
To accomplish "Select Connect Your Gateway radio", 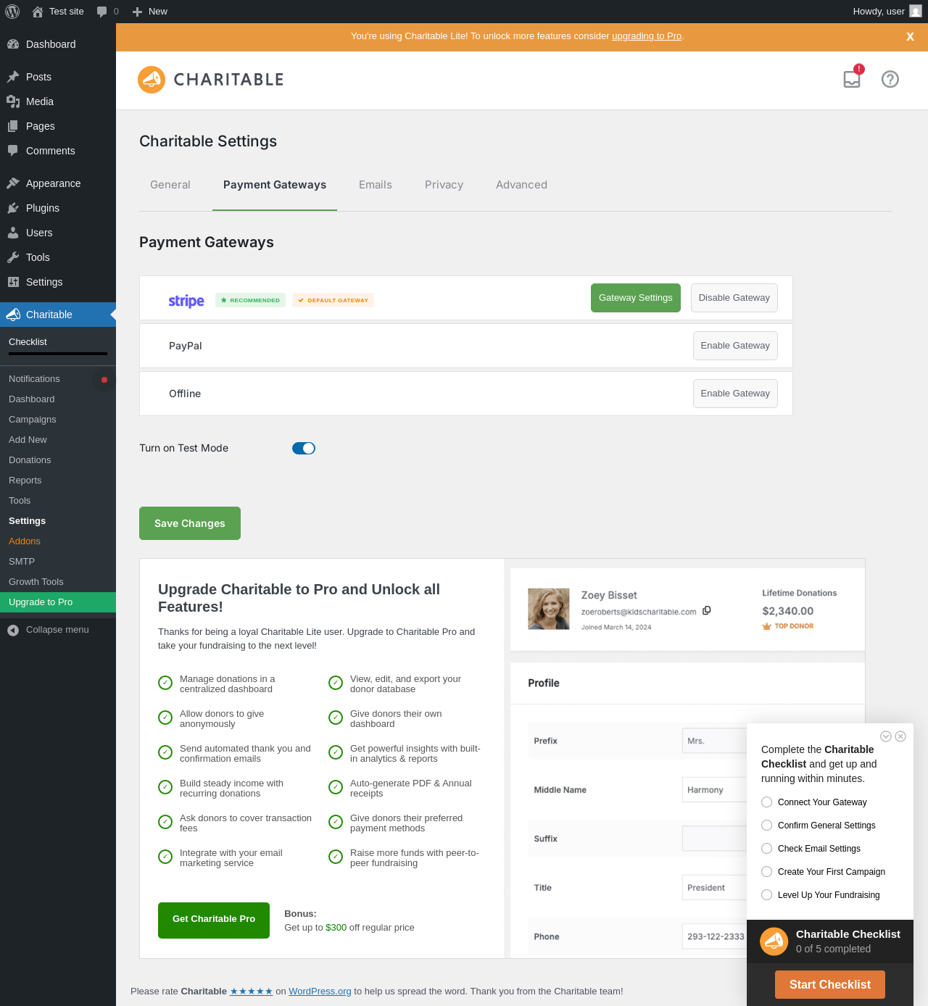I will tap(767, 802).
